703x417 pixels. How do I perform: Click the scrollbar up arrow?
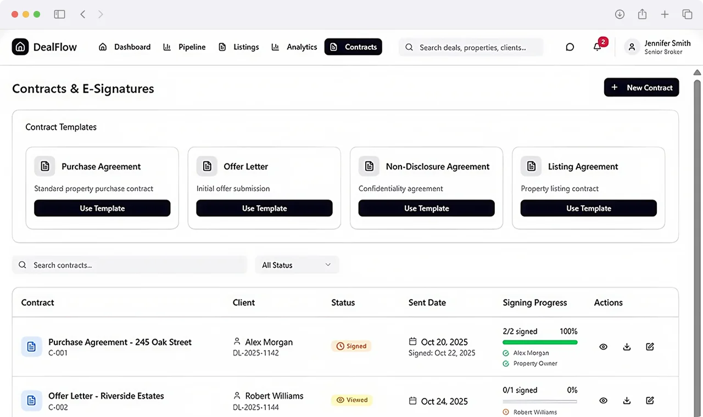pyautogui.click(x=698, y=72)
